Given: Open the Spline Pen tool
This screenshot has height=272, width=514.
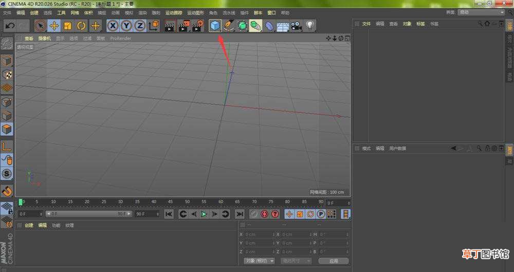Looking at the screenshot, I should coord(229,26).
